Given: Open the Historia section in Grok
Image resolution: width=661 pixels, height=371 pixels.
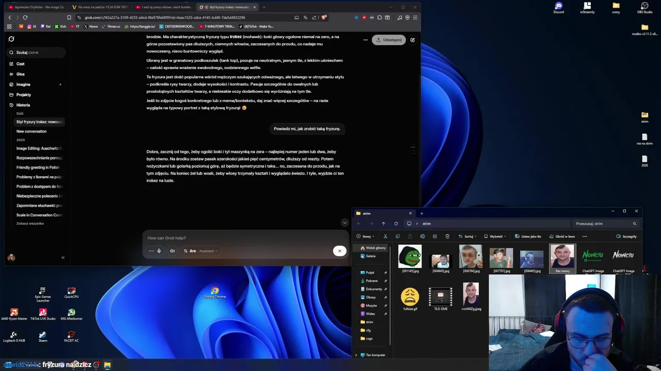Looking at the screenshot, I should pyautogui.click(x=23, y=105).
